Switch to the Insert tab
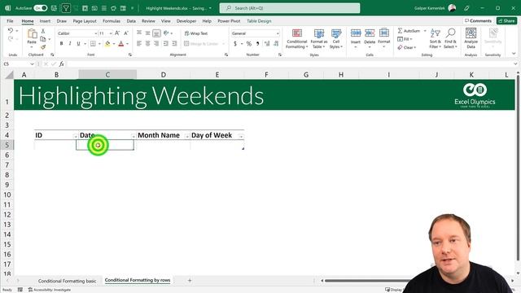Screen dimensions: 521x293 coord(45,21)
